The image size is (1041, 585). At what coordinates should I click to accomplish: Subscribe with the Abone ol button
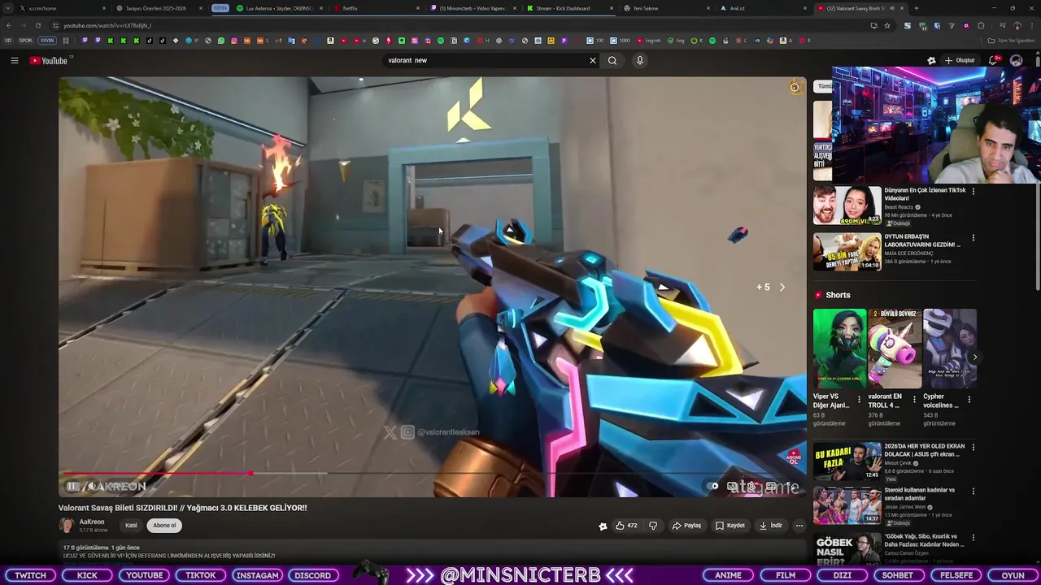tap(164, 526)
